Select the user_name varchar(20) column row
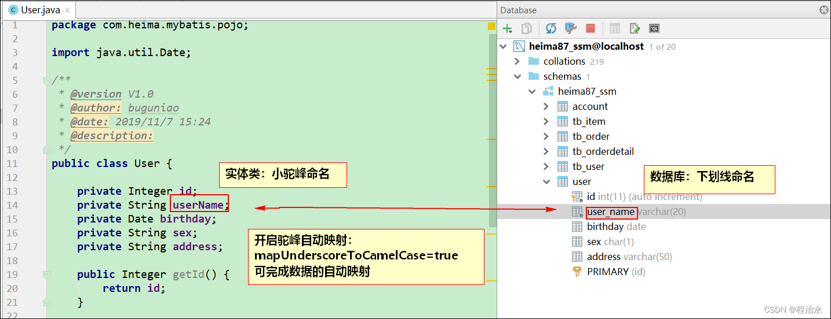831x319 pixels. [x=664, y=212]
